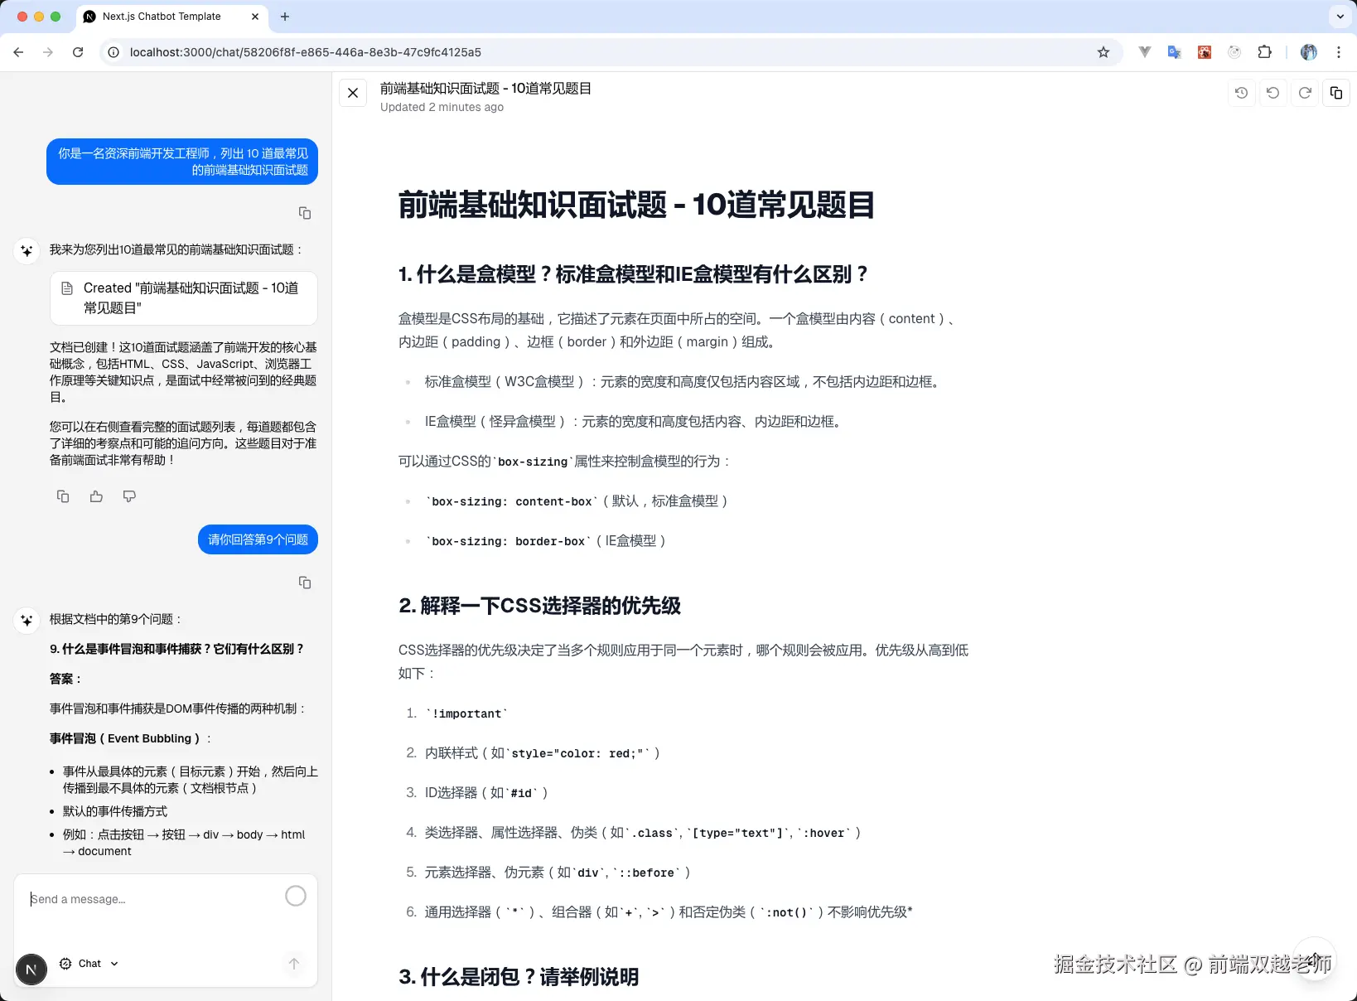Click the undo icon on the document panel
The height and width of the screenshot is (1001, 1357).
pos(1273,93)
